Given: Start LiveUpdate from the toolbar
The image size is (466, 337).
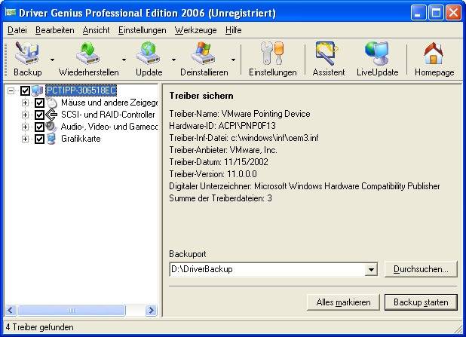Looking at the screenshot, I should 378,59.
